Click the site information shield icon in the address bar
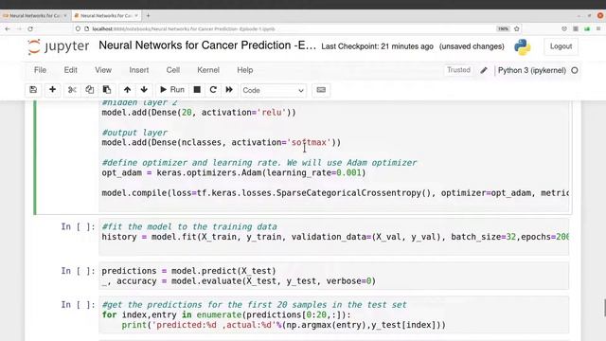 point(78,29)
